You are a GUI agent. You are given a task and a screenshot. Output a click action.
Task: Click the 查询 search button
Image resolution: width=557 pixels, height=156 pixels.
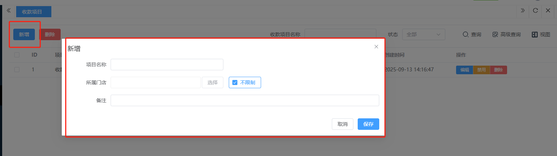tap(472, 34)
